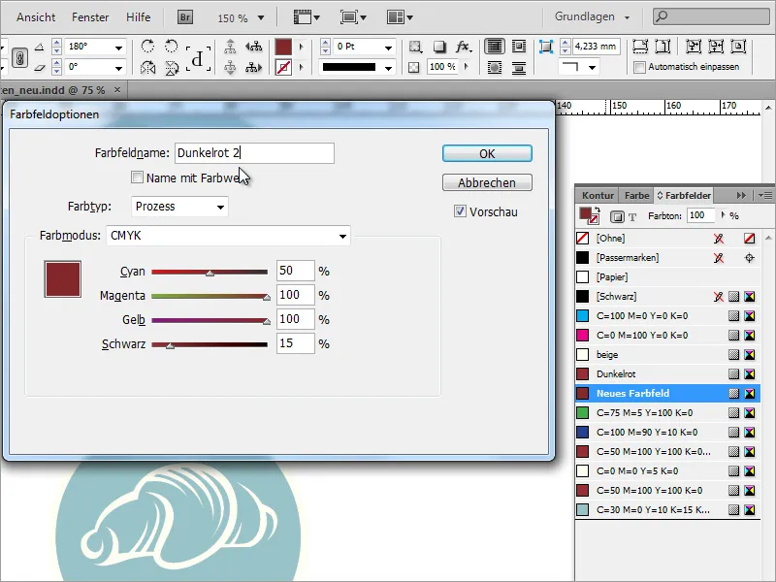Click formatting affects container icon
This screenshot has width=776, height=582.
pyautogui.click(x=617, y=216)
